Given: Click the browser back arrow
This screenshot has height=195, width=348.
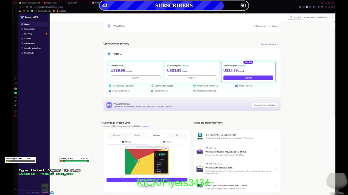Looking at the screenshot, I should coord(20,7).
